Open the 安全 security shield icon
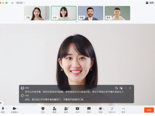155x116 pixels. pos(43,109)
